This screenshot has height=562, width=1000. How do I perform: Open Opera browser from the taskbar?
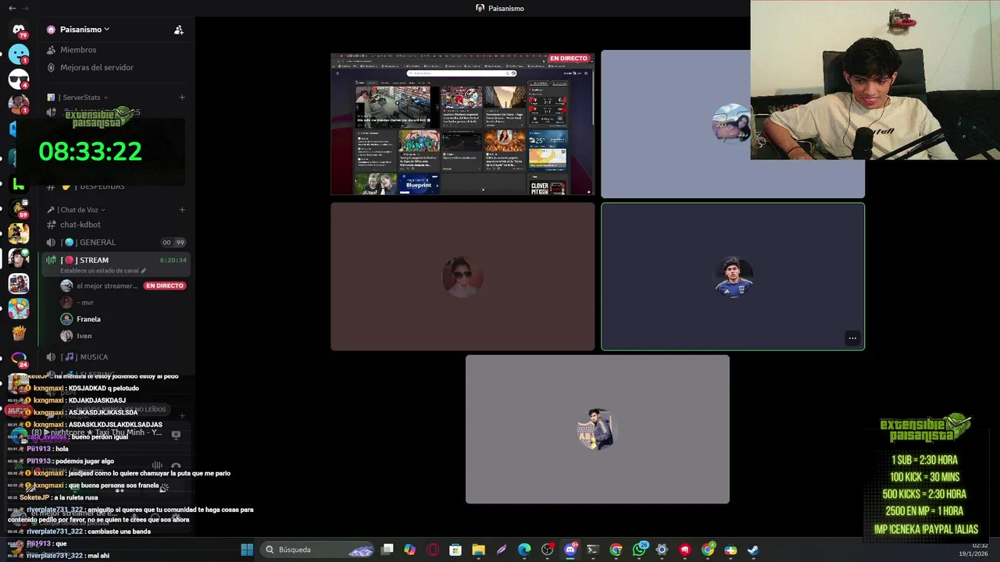pyautogui.click(x=433, y=550)
